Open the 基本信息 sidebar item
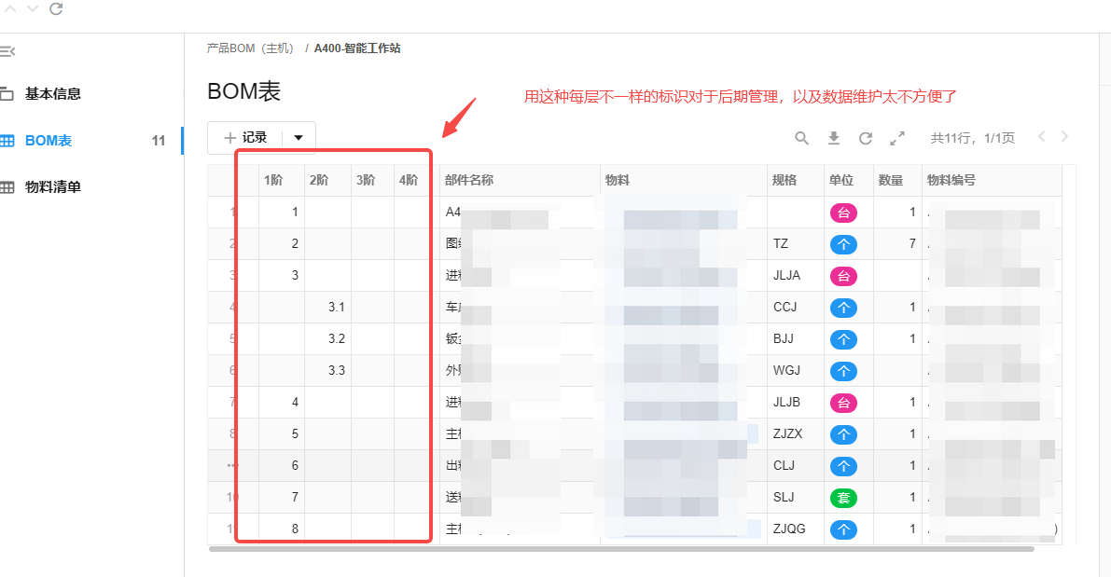1111x577 pixels. pyautogui.click(x=52, y=93)
